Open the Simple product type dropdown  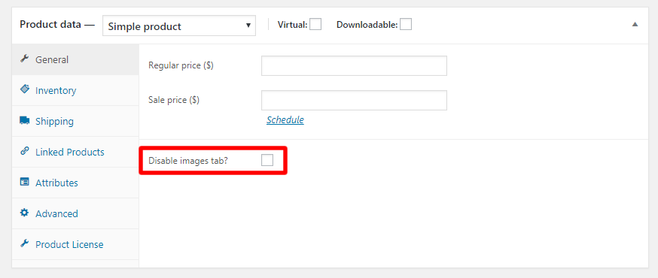pyautogui.click(x=179, y=26)
